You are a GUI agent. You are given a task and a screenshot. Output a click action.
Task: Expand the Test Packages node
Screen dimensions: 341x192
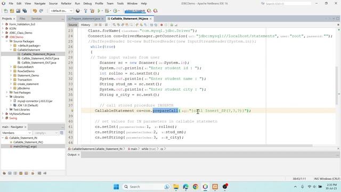pyautogui.click(x=7, y=92)
